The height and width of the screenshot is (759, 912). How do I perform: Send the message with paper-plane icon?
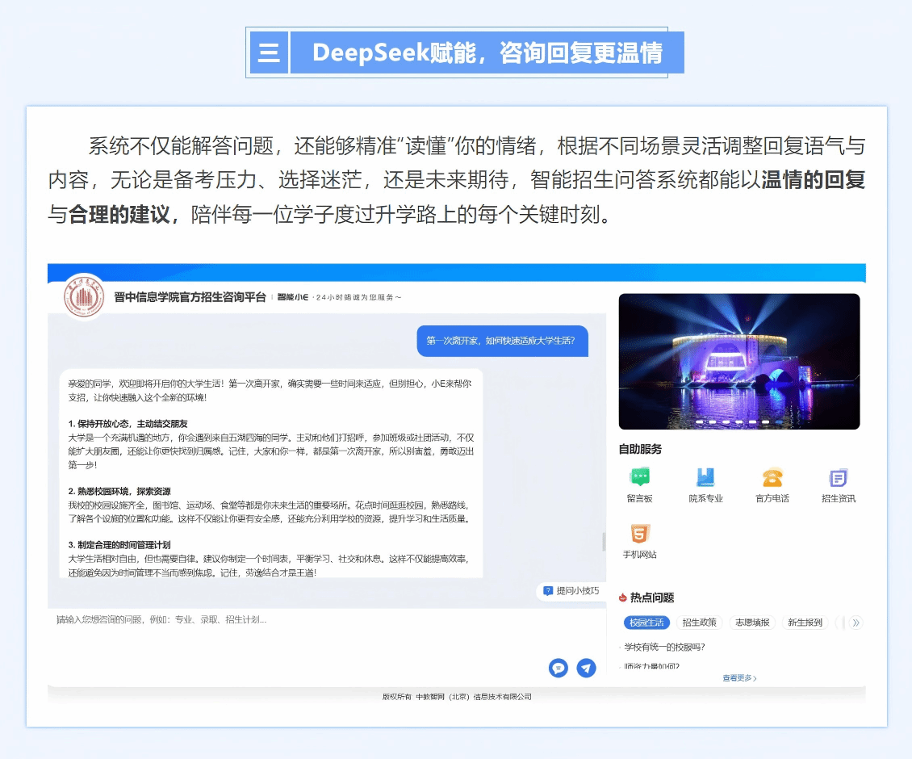point(586,668)
